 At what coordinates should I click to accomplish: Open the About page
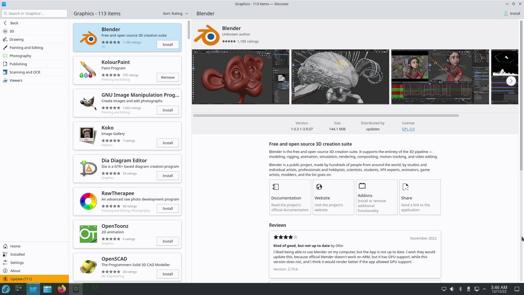tap(34, 271)
